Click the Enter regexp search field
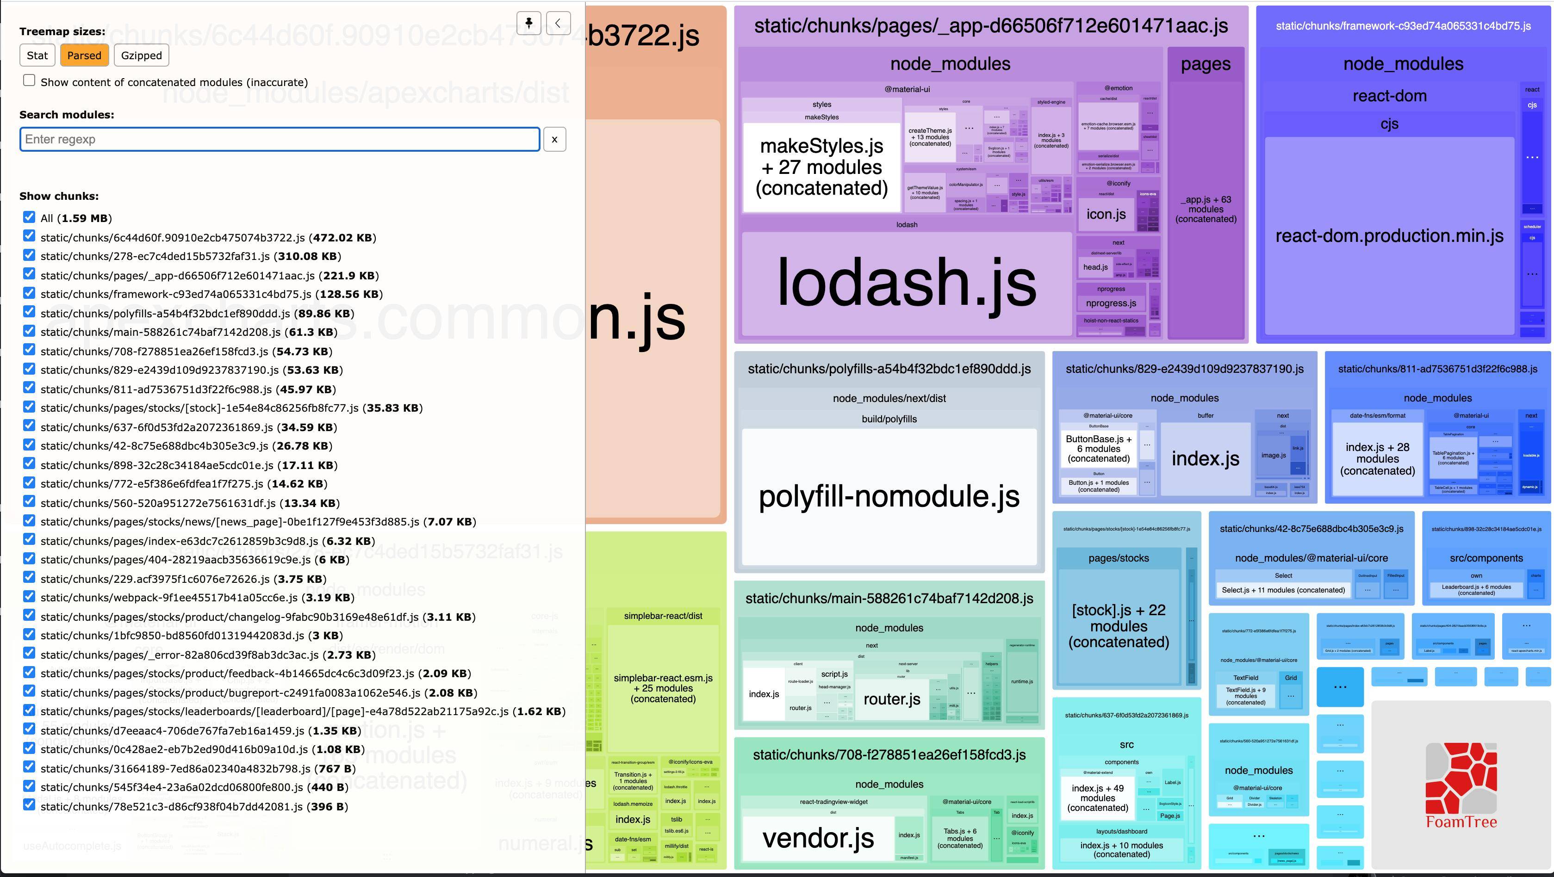 (x=280, y=139)
